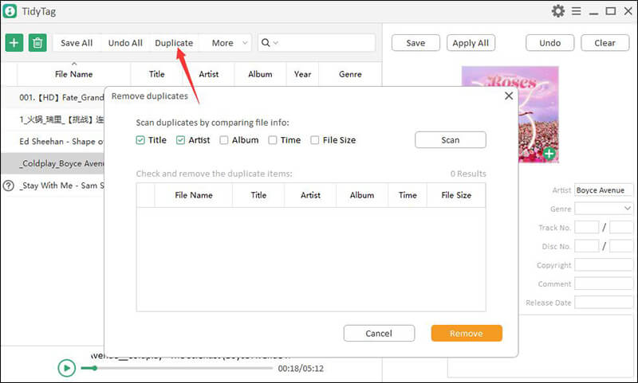Click the play button in the player

tap(66, 368)
